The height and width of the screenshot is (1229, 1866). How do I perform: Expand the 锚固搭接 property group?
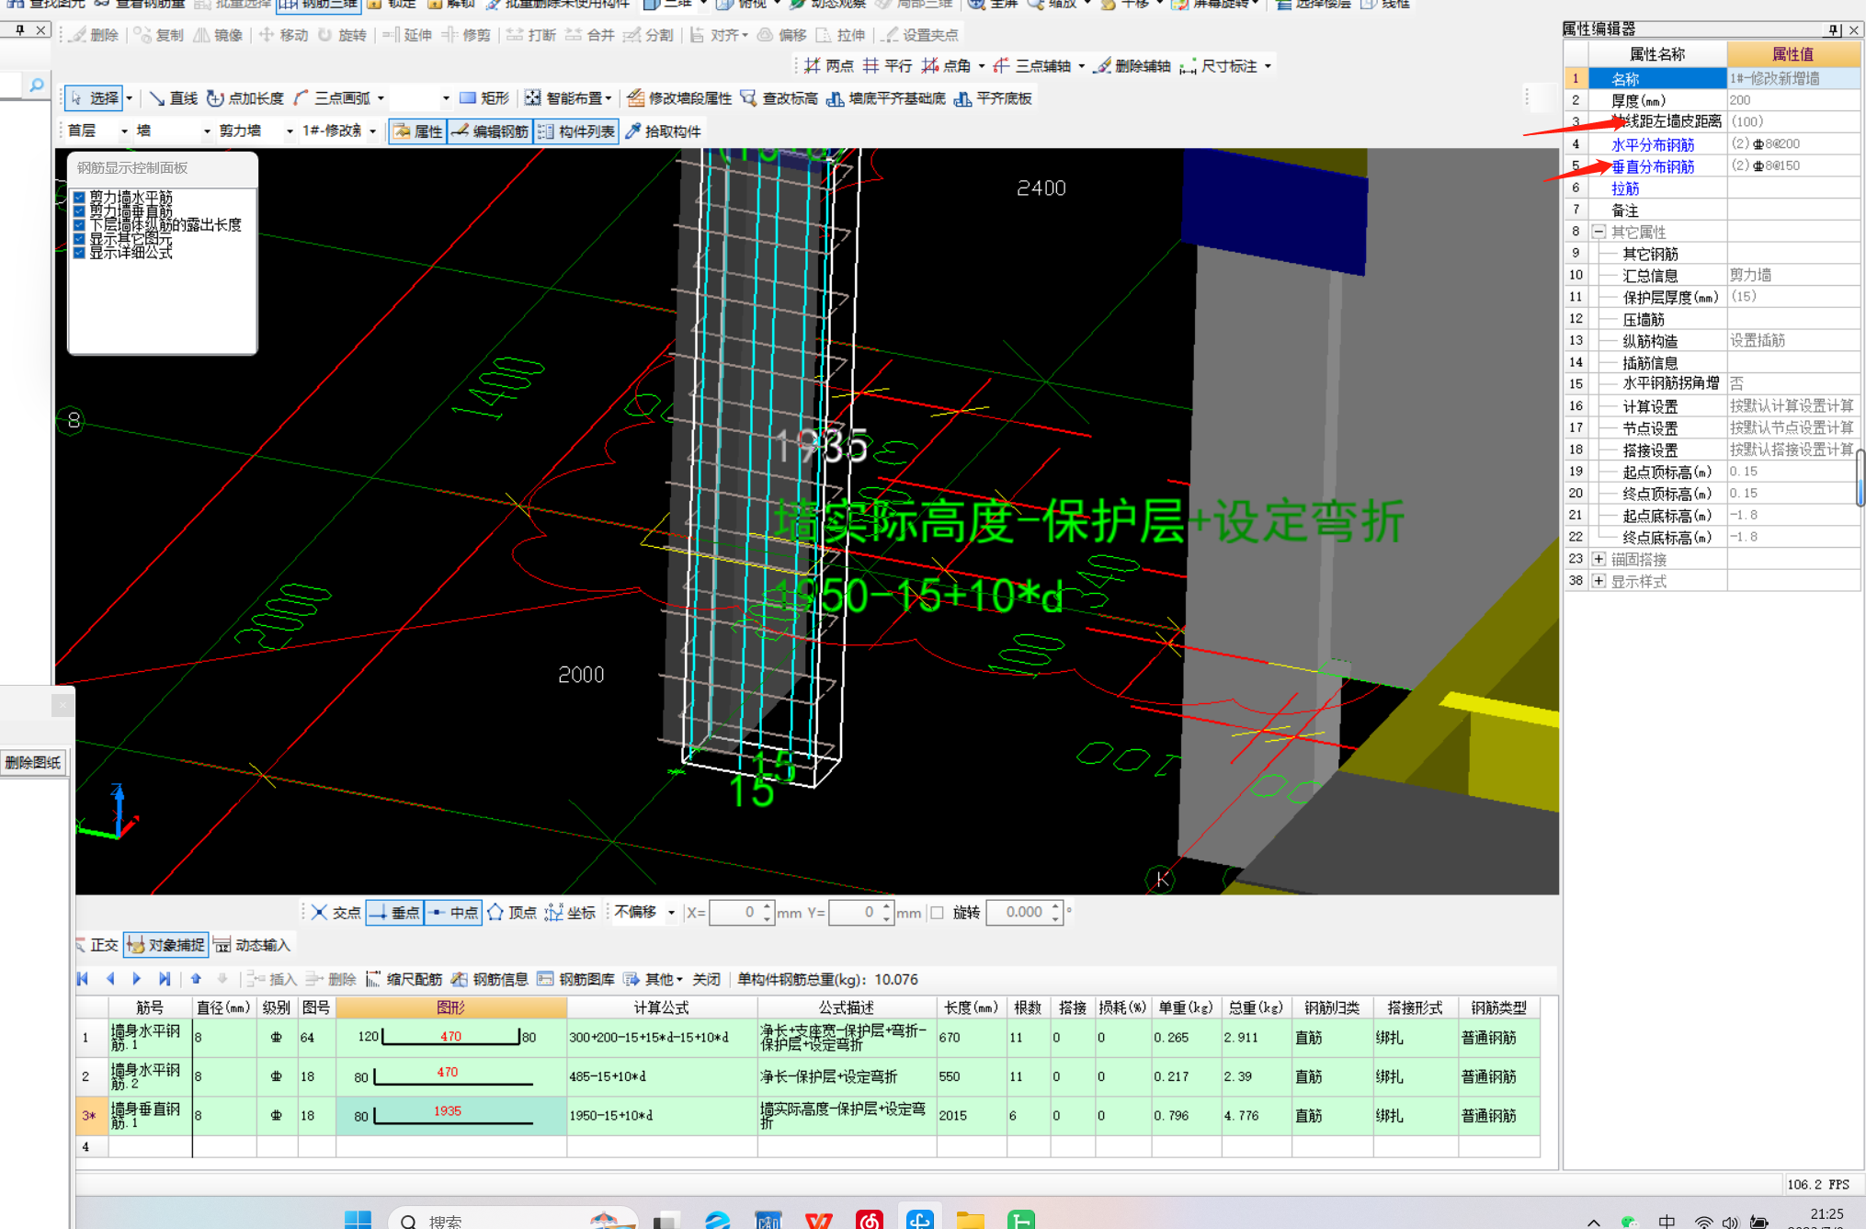pyautogui.click(x=1599, y=559)
